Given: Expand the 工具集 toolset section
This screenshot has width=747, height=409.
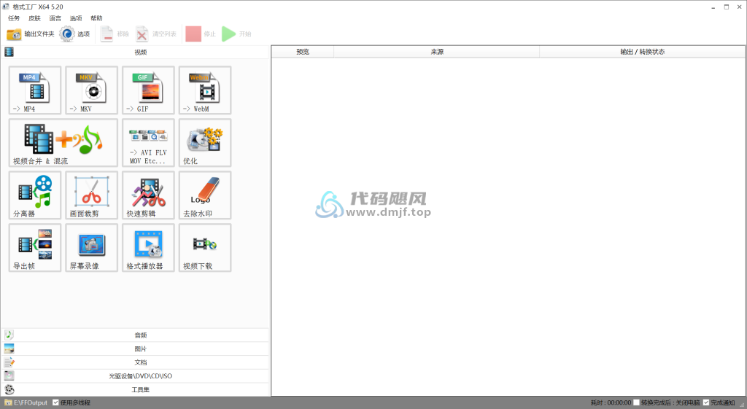Looking at the screenshot, I should click(135, 389).
